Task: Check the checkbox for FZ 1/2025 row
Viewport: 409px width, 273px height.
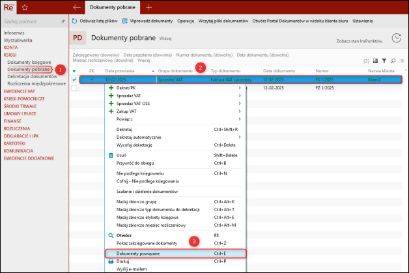Action: coord(74,87)
